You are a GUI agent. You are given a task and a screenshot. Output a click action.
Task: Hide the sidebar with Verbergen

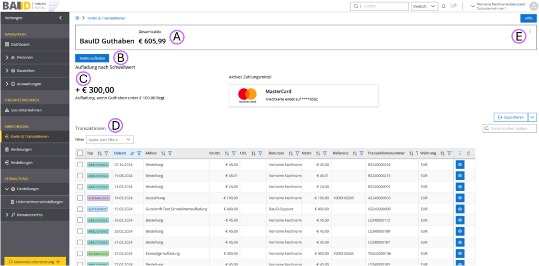[x=35, y=17]
